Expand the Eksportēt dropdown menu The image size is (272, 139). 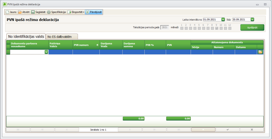84,12
